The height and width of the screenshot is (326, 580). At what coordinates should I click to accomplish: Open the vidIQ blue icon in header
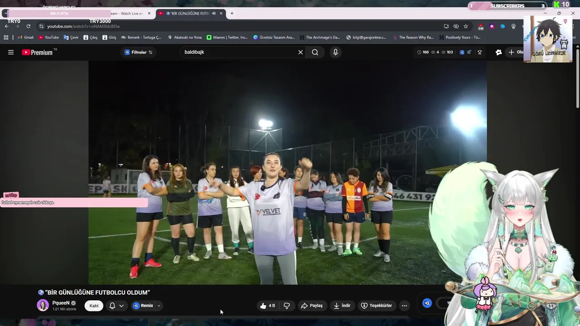coord(462,52)
